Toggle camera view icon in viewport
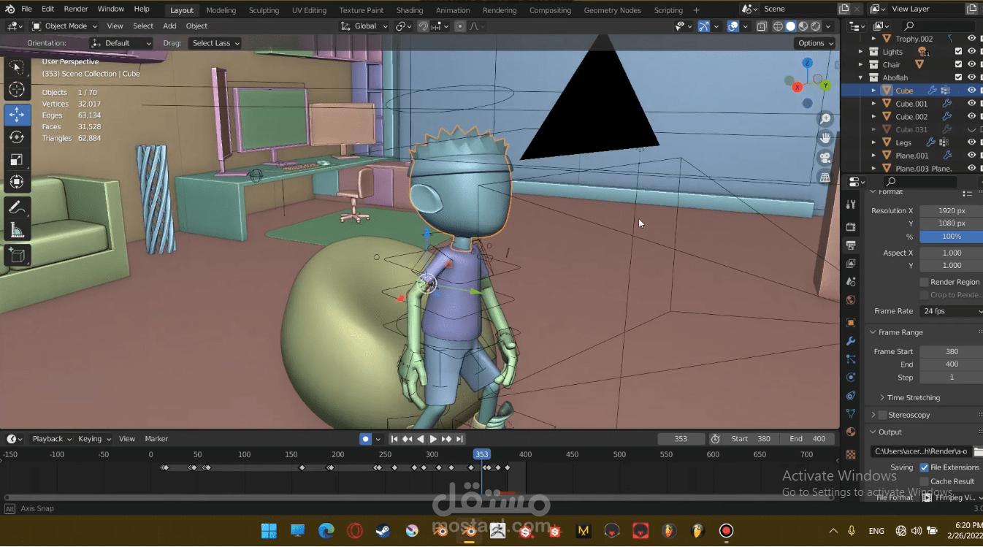The image size is (983, 547). point(825,158)
